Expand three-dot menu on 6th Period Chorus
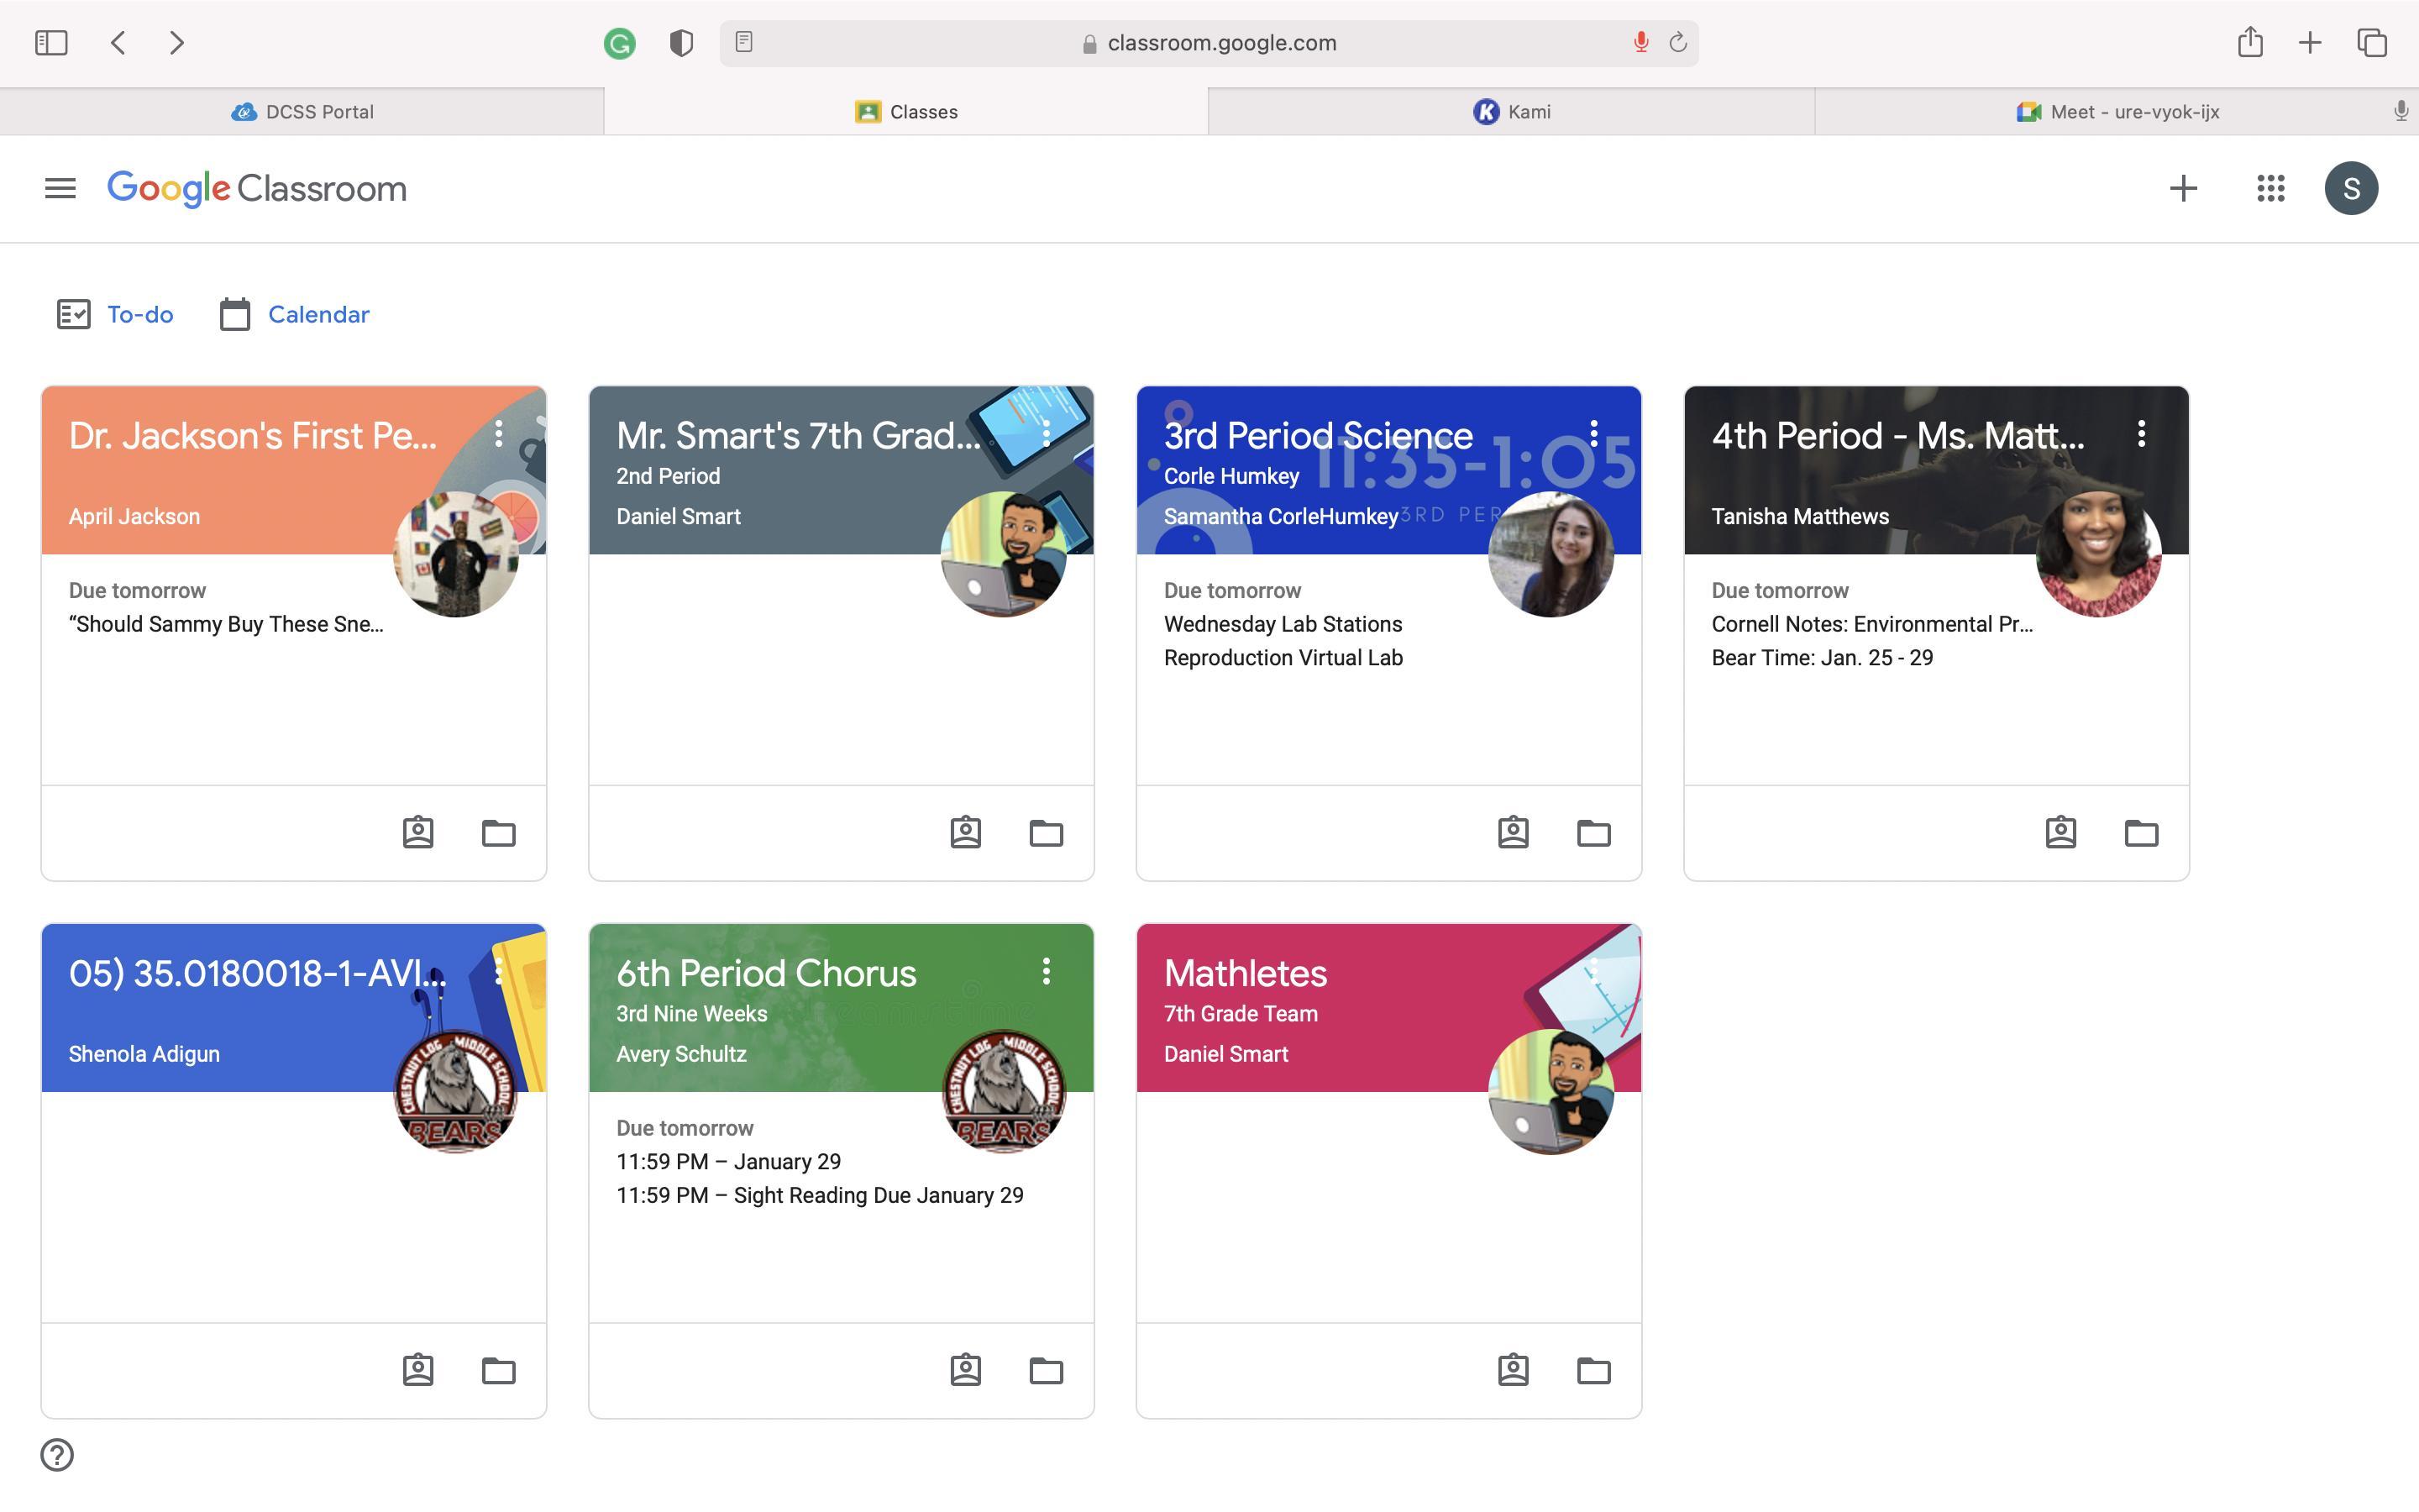 1046,970
